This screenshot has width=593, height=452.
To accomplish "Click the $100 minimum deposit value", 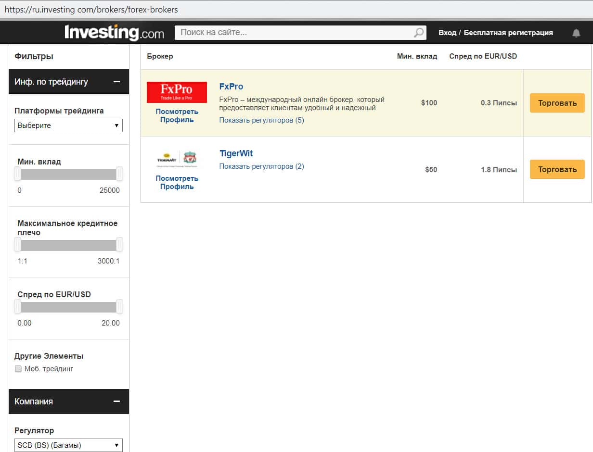I will click(x=429, y=103).
